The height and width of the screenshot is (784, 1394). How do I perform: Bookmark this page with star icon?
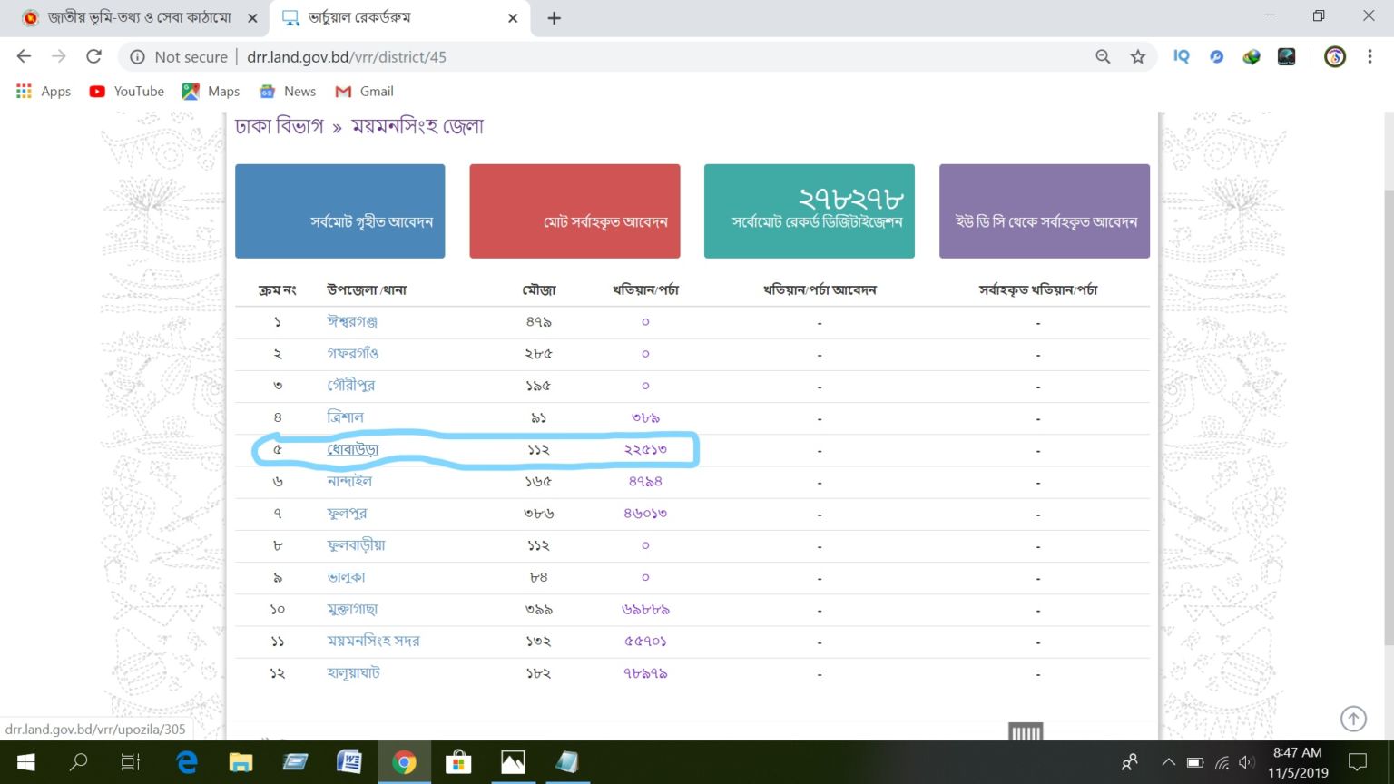pos(1137,57)
